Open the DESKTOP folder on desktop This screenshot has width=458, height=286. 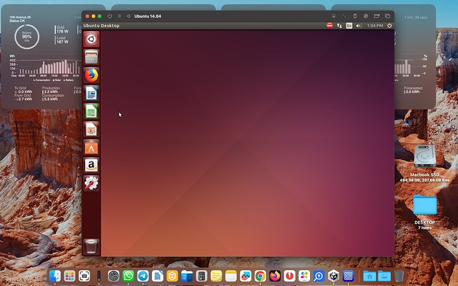coord(425,205)
